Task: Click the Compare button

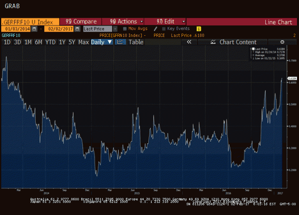Action: point(81,21)
